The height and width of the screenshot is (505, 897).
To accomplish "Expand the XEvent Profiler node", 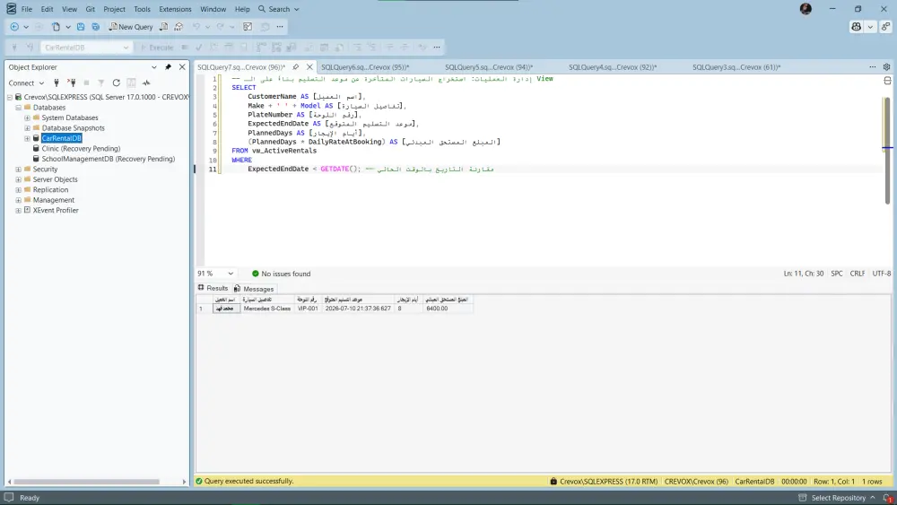I will point(18,211).
